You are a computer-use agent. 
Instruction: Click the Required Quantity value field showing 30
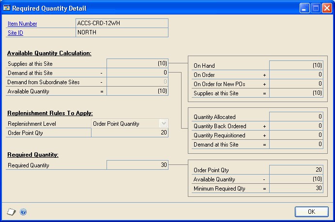(137, 165)
